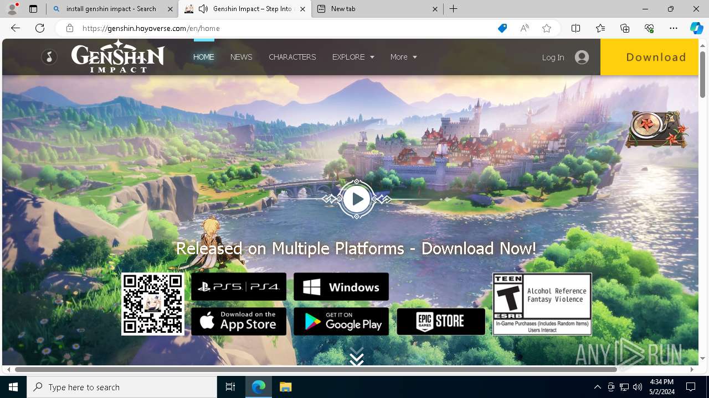Close the install genshin impact tab
This screenshot has height=398, width=709.
click(x=171, y=9)
